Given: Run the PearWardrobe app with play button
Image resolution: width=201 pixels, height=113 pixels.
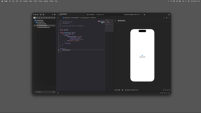Looking at the screenshot, I should tap(55, 14).
